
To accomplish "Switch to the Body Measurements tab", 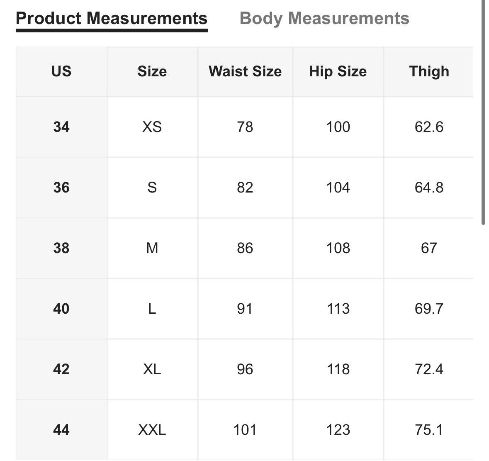I will click(324, 18).
